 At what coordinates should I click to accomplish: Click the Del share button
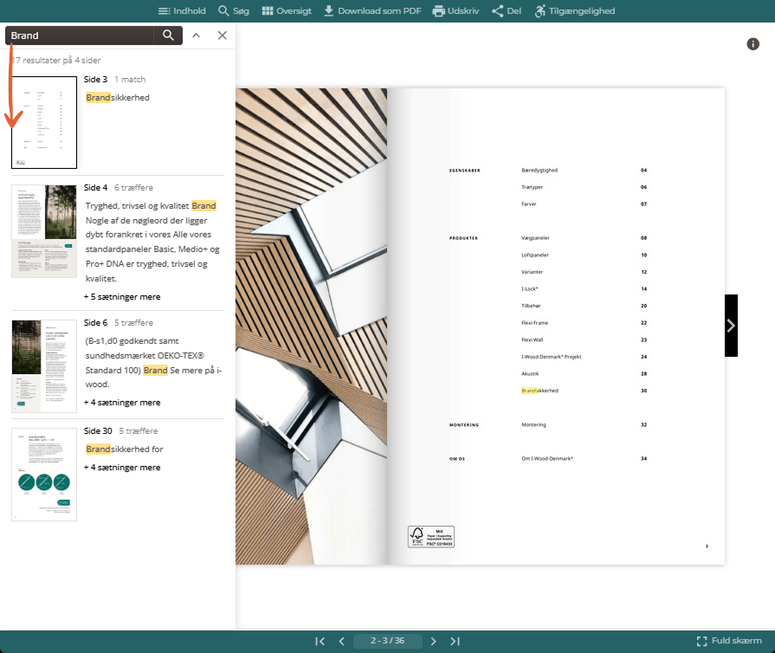(x=507, y=11)
